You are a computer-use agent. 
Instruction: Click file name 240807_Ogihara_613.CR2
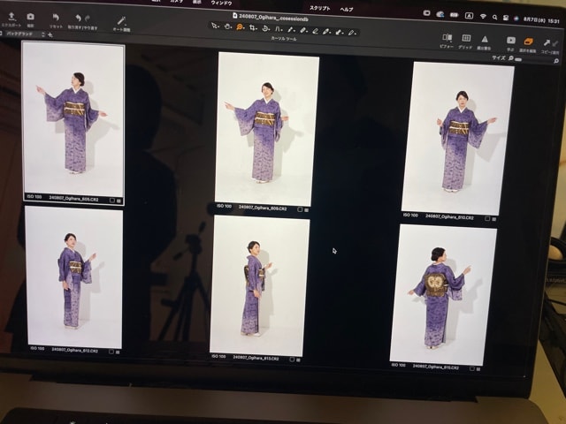tap(256, 358)
